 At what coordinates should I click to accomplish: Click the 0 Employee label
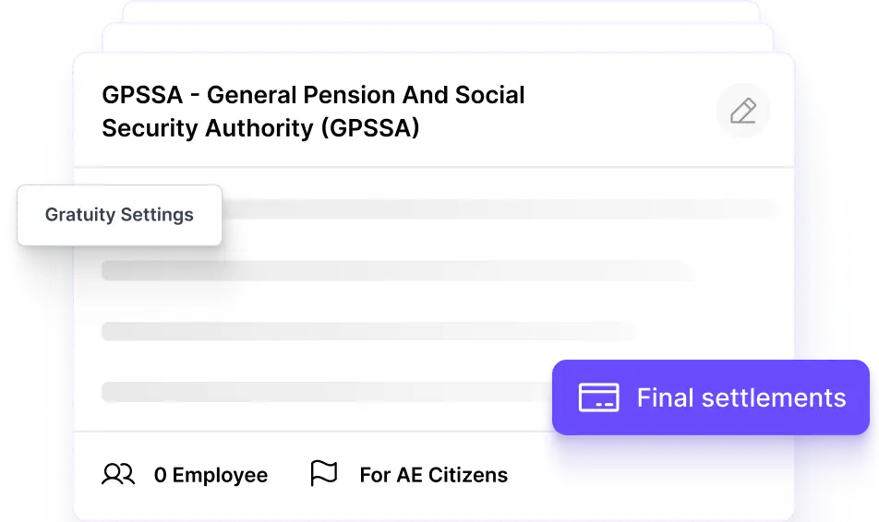tap(211, 475)
